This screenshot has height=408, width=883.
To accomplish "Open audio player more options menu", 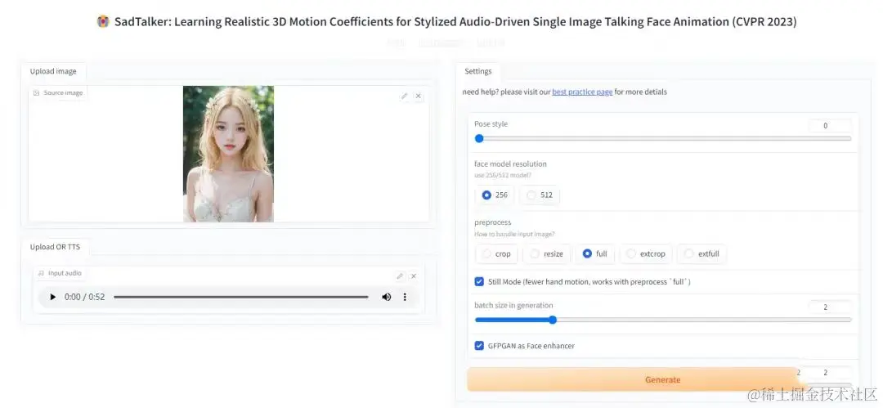I will click(x=405, y=297).
